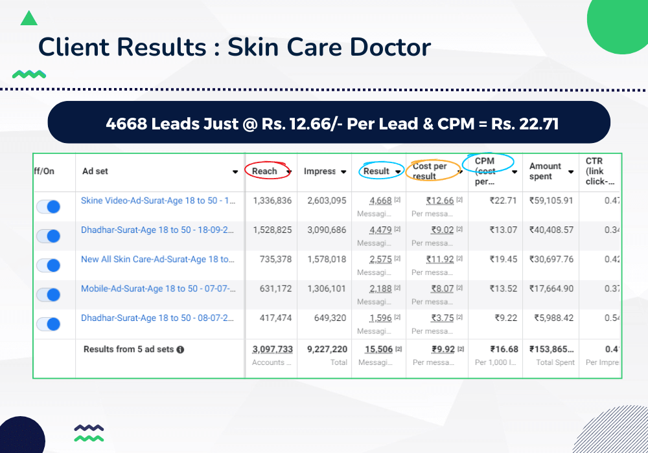
Task: Disable the Mobile-Ad-Surat ad set switch
Action: [48, 295]
